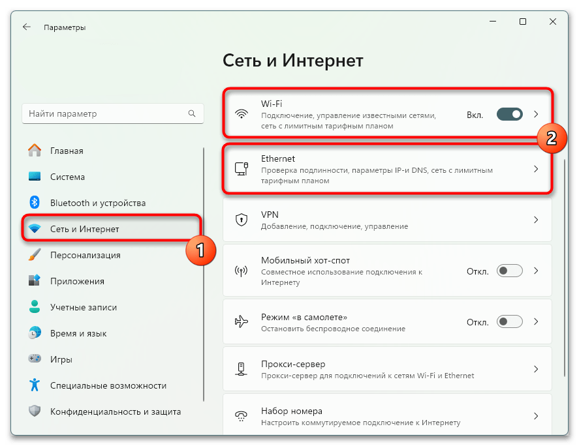Click the Конфиденциальность и защита shield icon
Viewport: 579px width, 446px height.
point(35,411)
